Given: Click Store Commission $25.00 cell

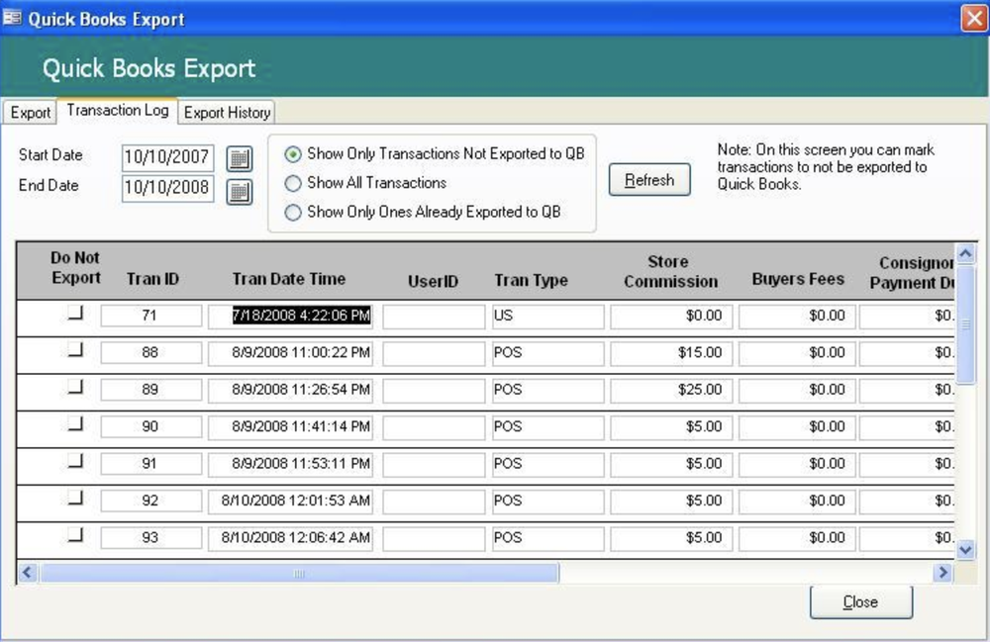Looking at the screenshot, I should point(671,391).
